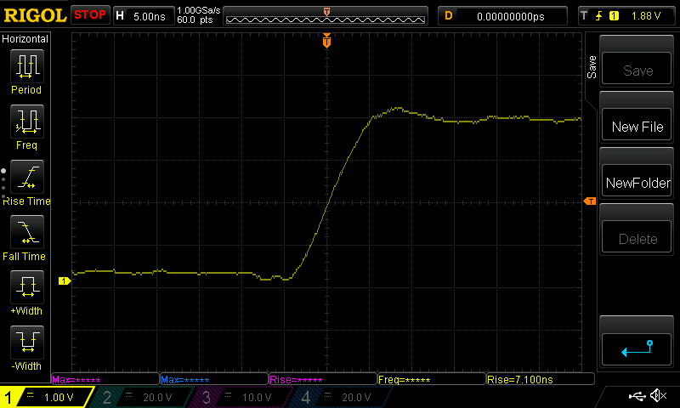
Task: Select the -Width measurement icon
Action: (x=25, y=343)
